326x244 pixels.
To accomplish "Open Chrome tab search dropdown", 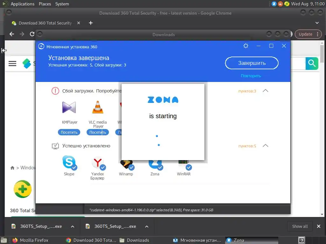I will 317,23.
